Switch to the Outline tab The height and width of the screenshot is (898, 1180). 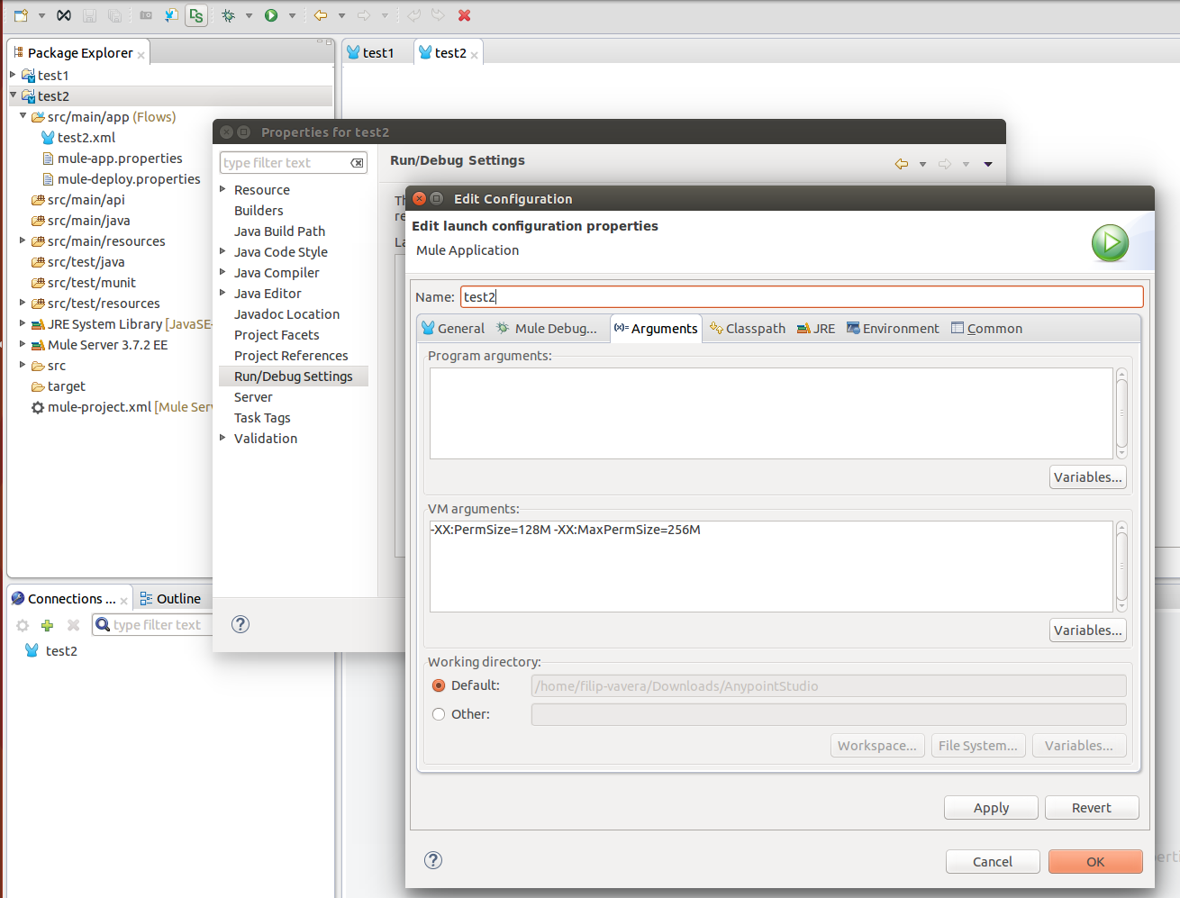point(170,598)
